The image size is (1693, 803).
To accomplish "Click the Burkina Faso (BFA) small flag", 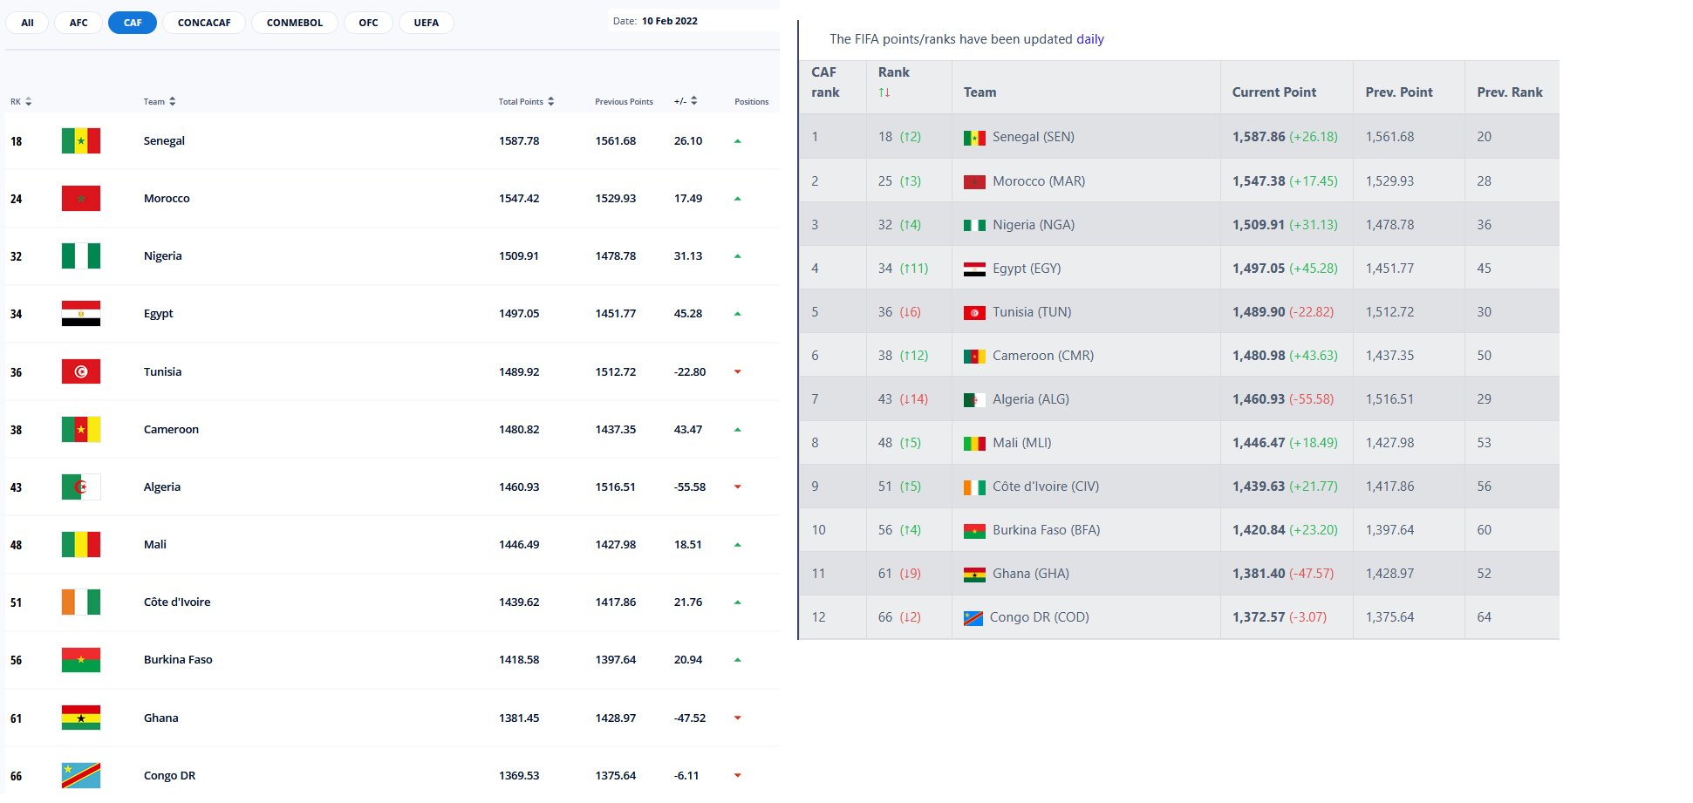I will coord(974,530).
